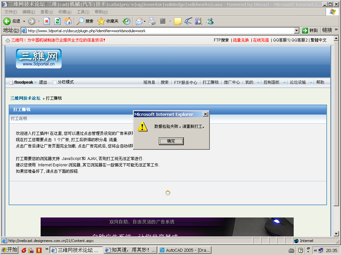Contact QQ客服1 link
Viewport: 341px width, 255px height.
click(x=281, y=40)
